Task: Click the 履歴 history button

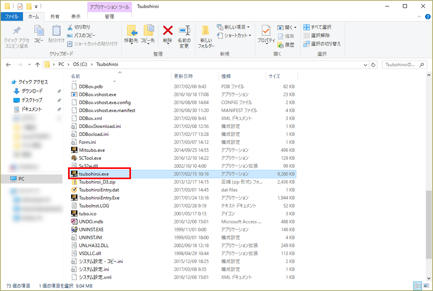Action: click(286, 45)
